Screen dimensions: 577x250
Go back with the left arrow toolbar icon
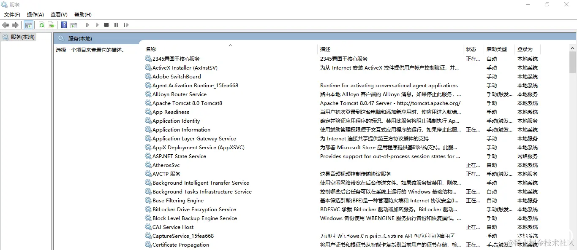(x=5, y=25)
